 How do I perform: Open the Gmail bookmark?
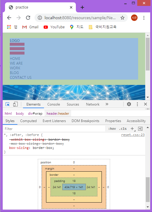point(30,27)
